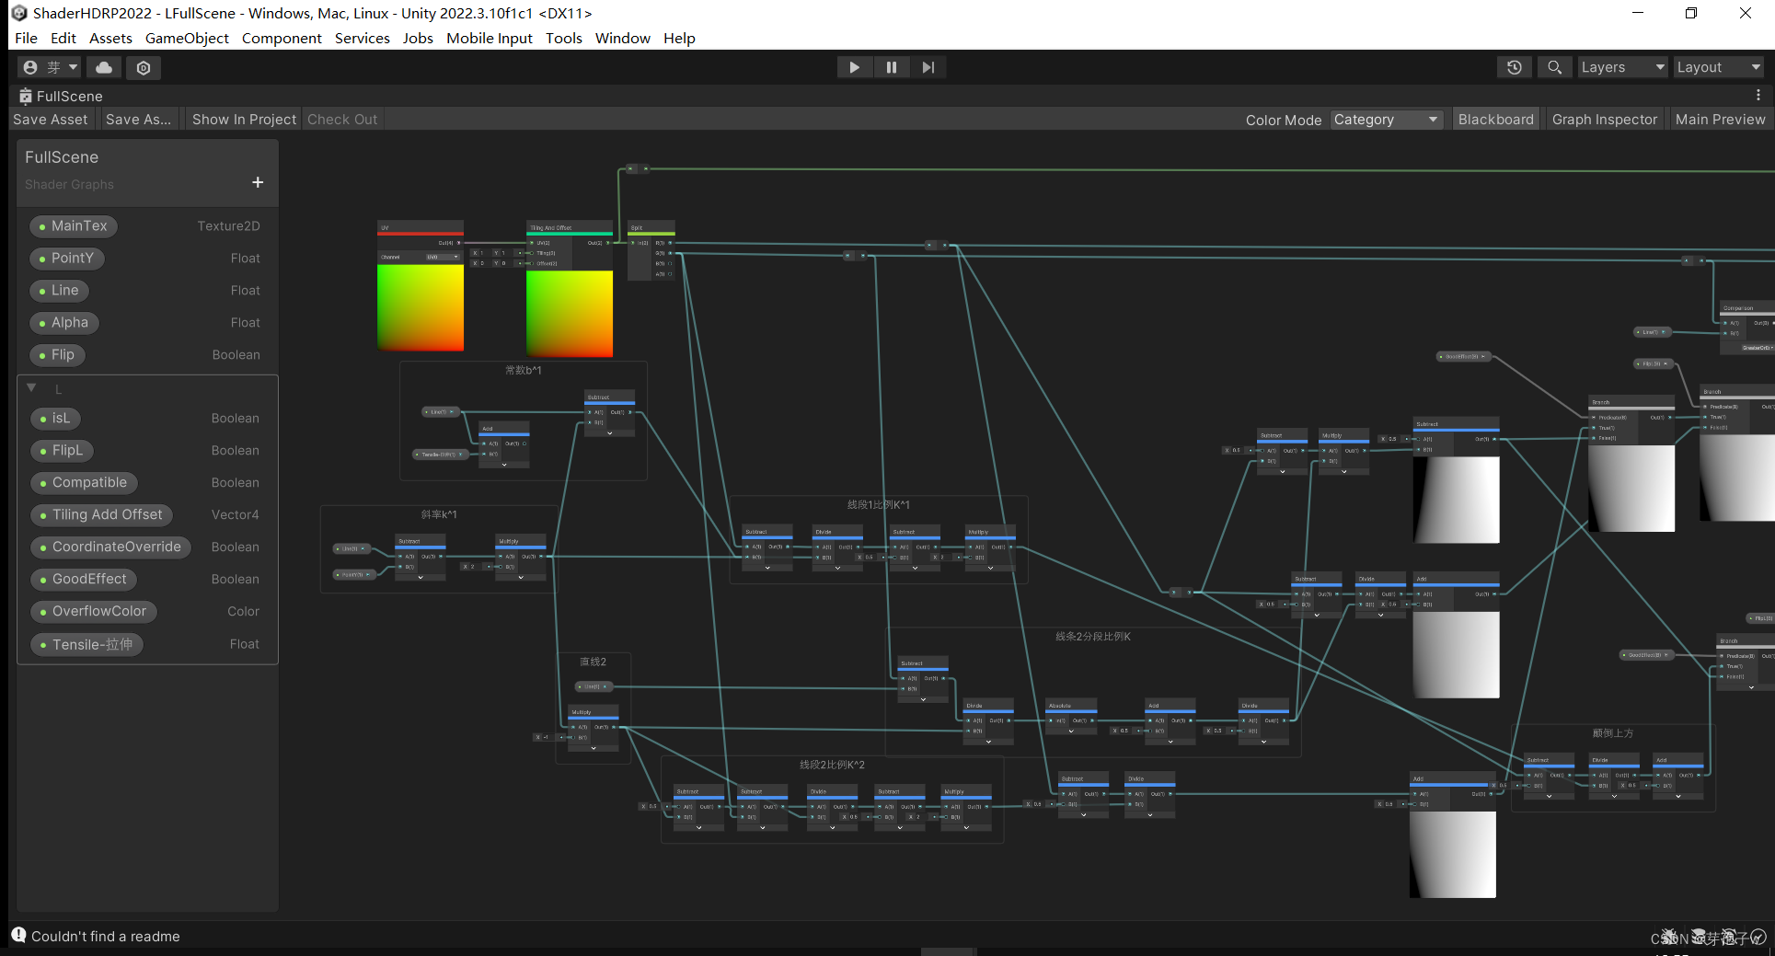Collapse the L category triangle

(x=31, y=388)
